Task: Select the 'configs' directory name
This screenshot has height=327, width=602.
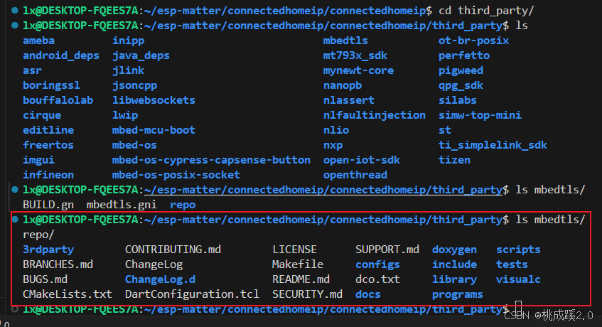Action: coord(378,265)
